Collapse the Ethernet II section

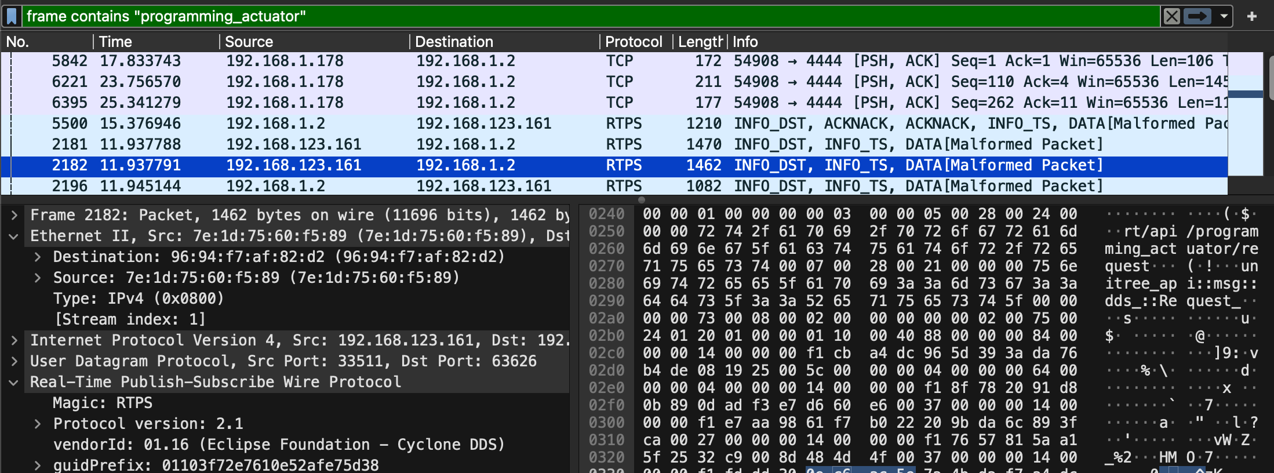(14, 236)
